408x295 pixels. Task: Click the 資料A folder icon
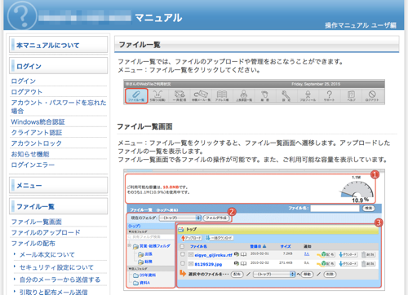coord(135,283)
